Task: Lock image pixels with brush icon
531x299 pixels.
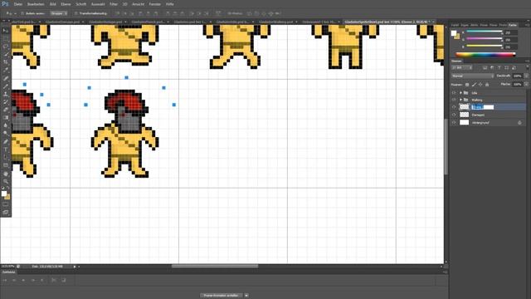Action: [x=474, y=85]
